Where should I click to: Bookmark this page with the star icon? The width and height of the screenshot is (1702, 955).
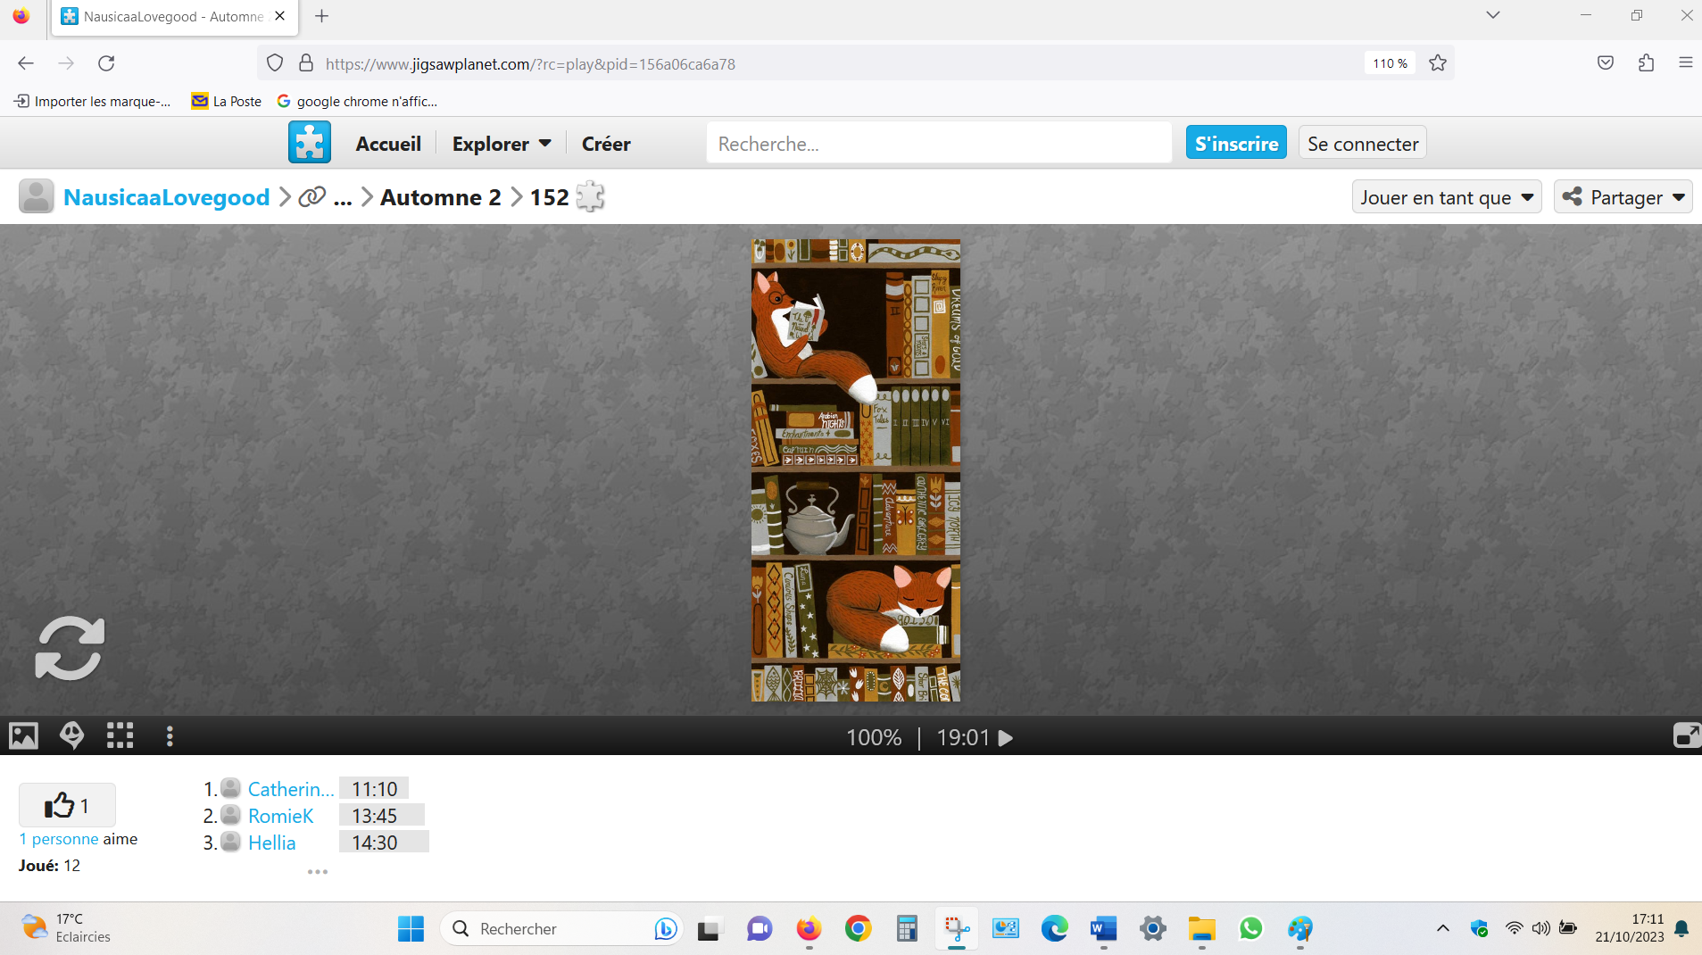click(1437, 63)
